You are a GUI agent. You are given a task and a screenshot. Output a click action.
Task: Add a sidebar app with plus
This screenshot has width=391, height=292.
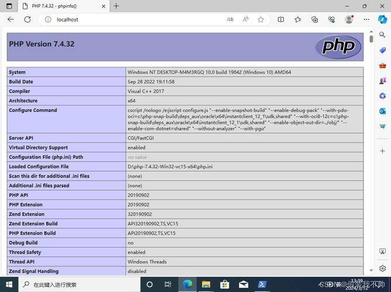[x=382, y=151]
